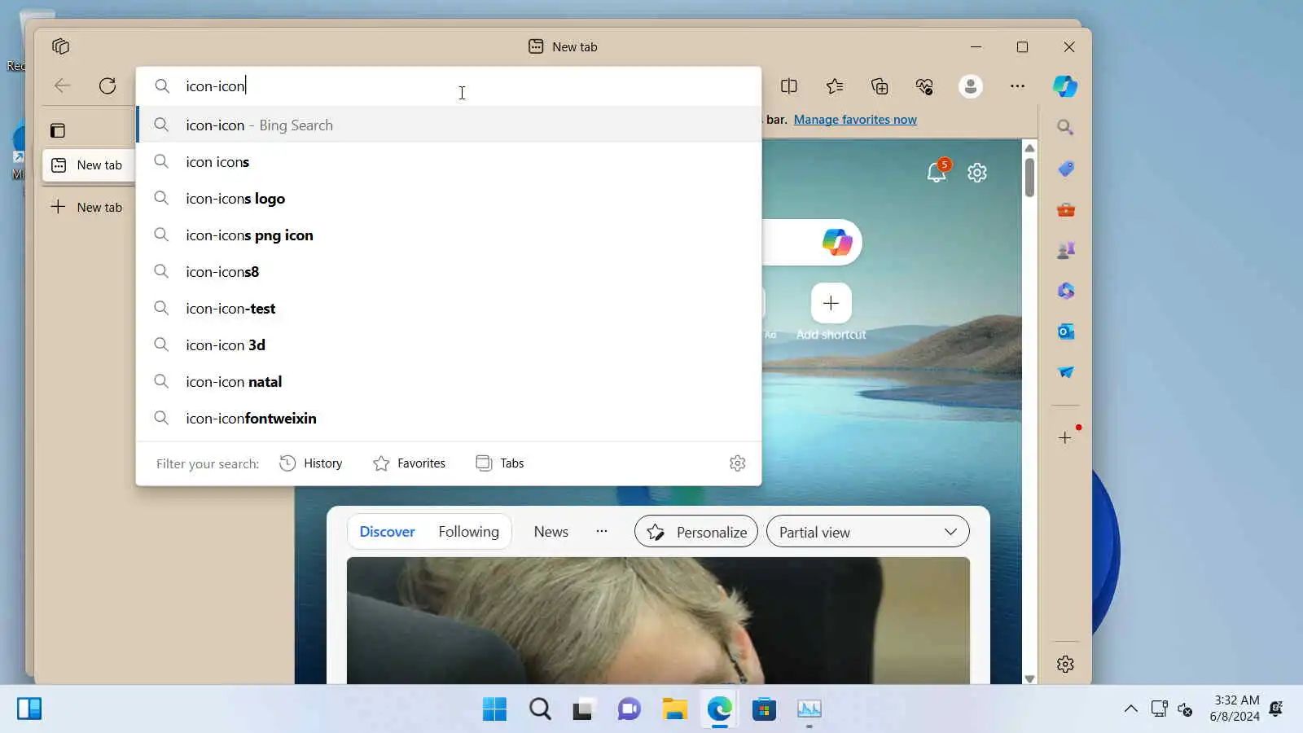Image resolution: width=1303 pixels, height=733 pixels.
Task: Click the page vertical scrollbar thumb
Action: click(1029, 177)
